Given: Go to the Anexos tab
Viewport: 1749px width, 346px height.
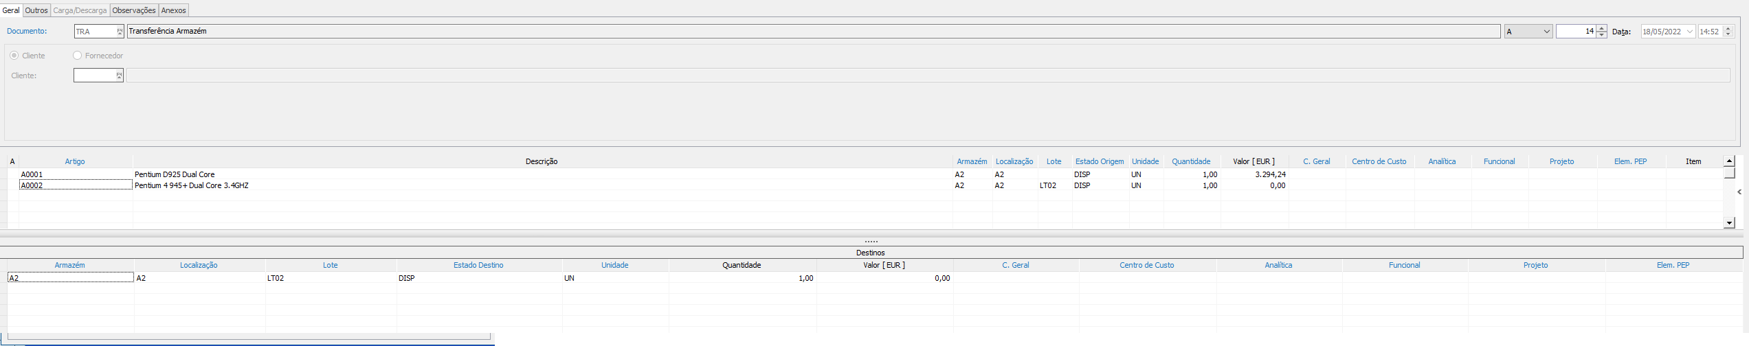Looking at the screenshot, I should [x=173, y=10].
